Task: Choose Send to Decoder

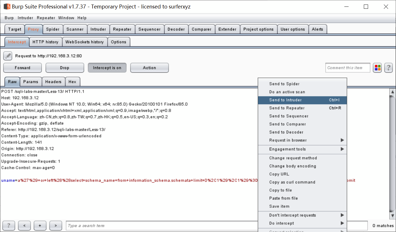Action: 302,132
